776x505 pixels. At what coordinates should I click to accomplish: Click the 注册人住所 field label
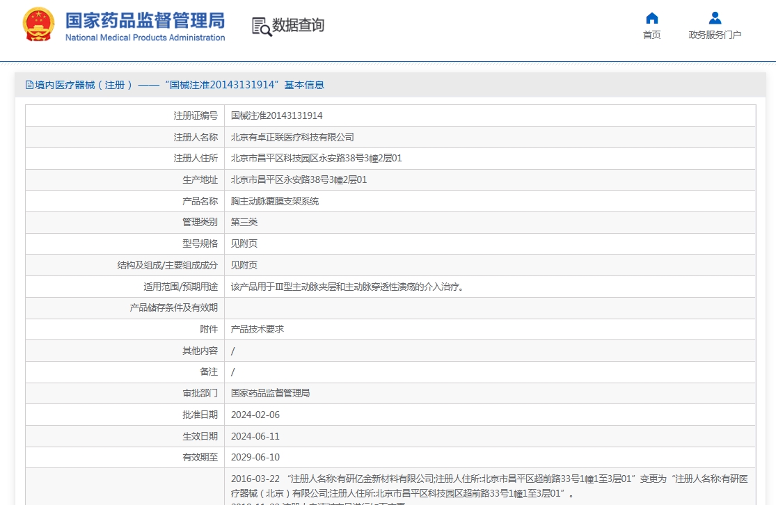(x=196, y=159)
